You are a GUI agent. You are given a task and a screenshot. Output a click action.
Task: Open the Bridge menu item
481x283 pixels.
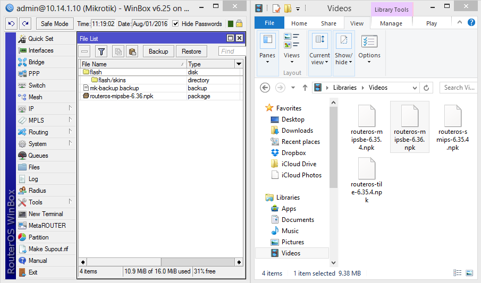pos(46,62)
